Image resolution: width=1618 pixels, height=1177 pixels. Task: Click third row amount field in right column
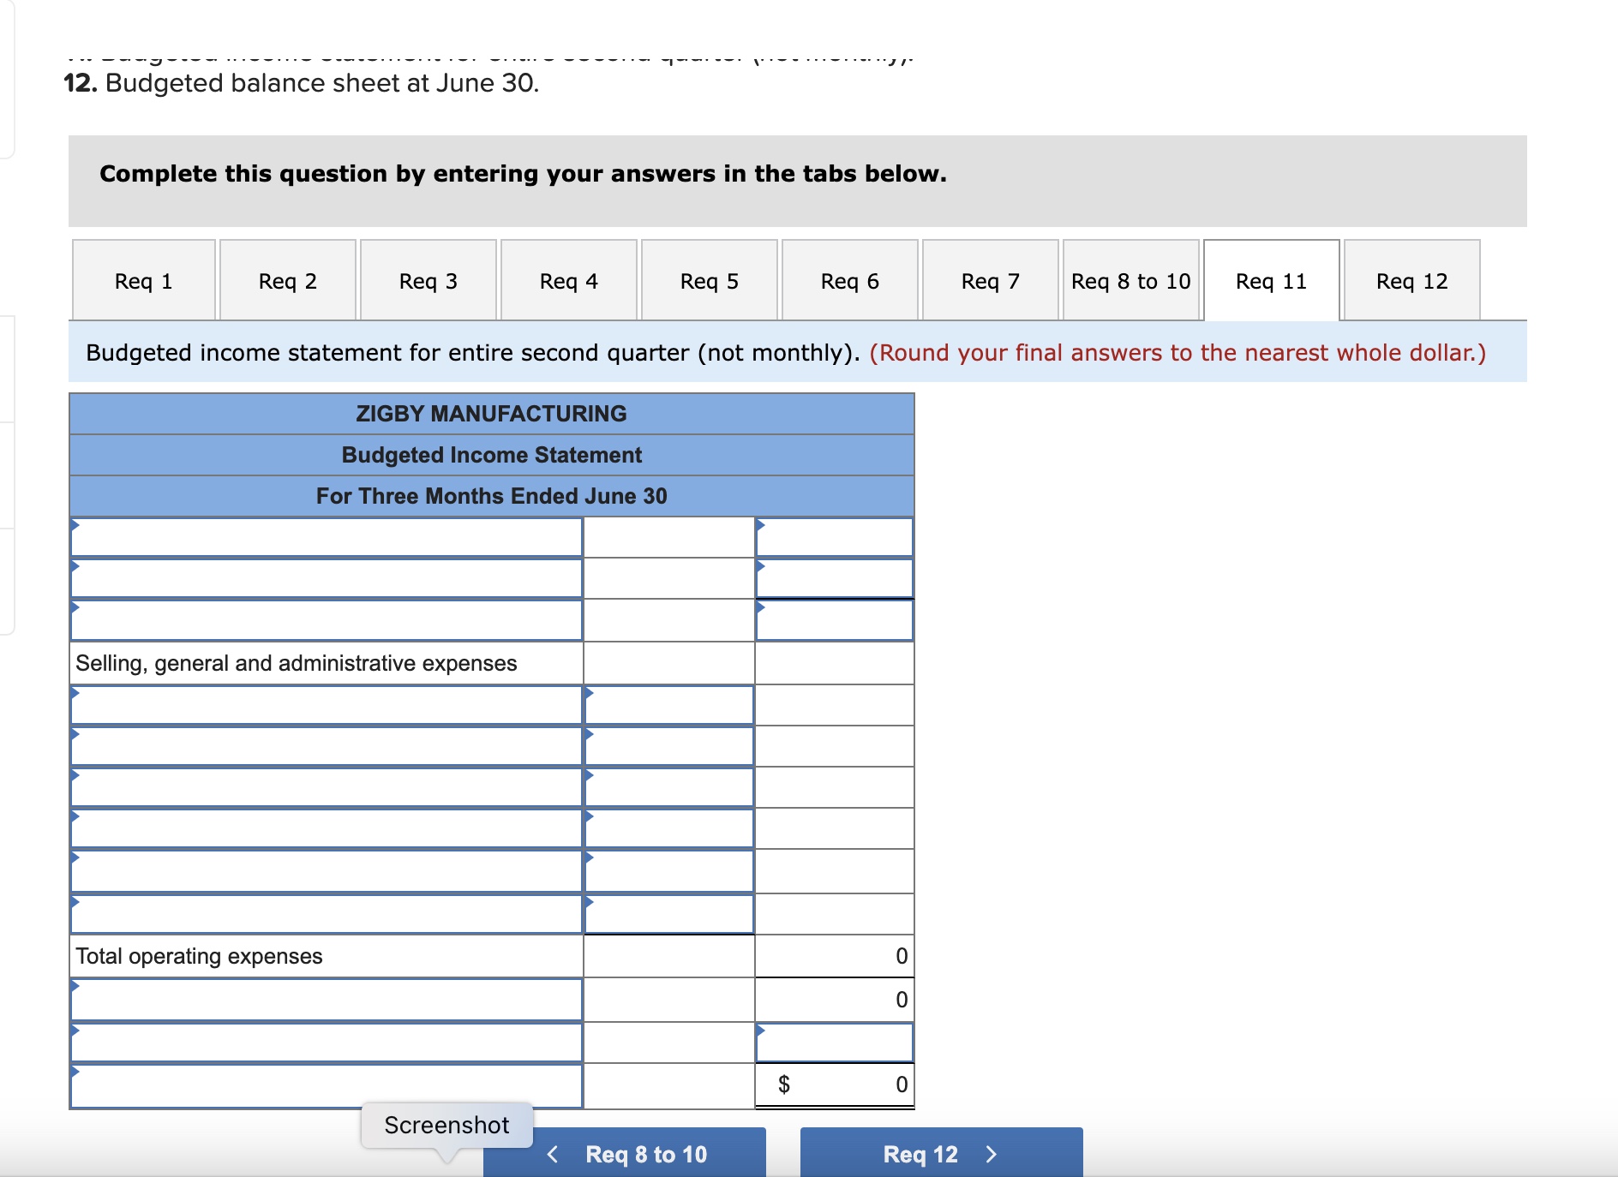pos(835,620)
